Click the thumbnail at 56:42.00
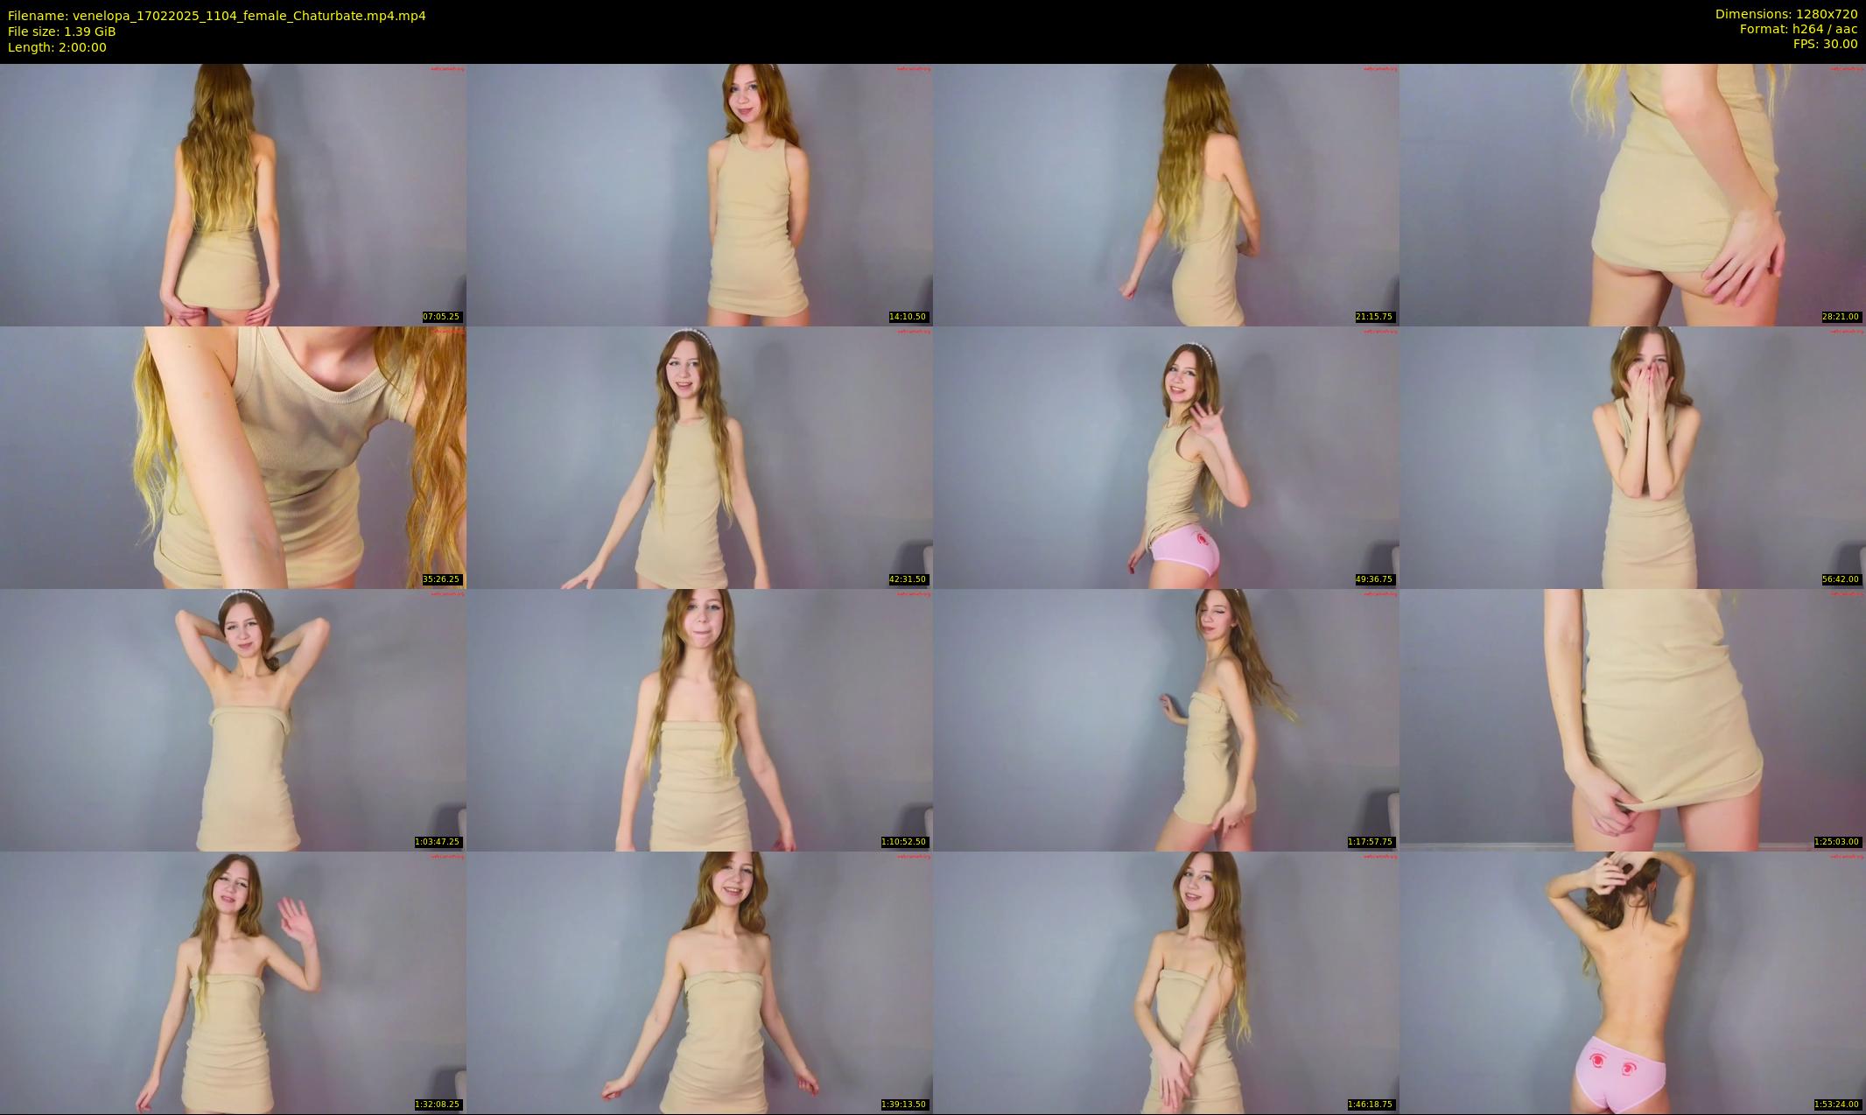The image size is (1866, 1115). pyautogui.click(x=1632, y=457)
